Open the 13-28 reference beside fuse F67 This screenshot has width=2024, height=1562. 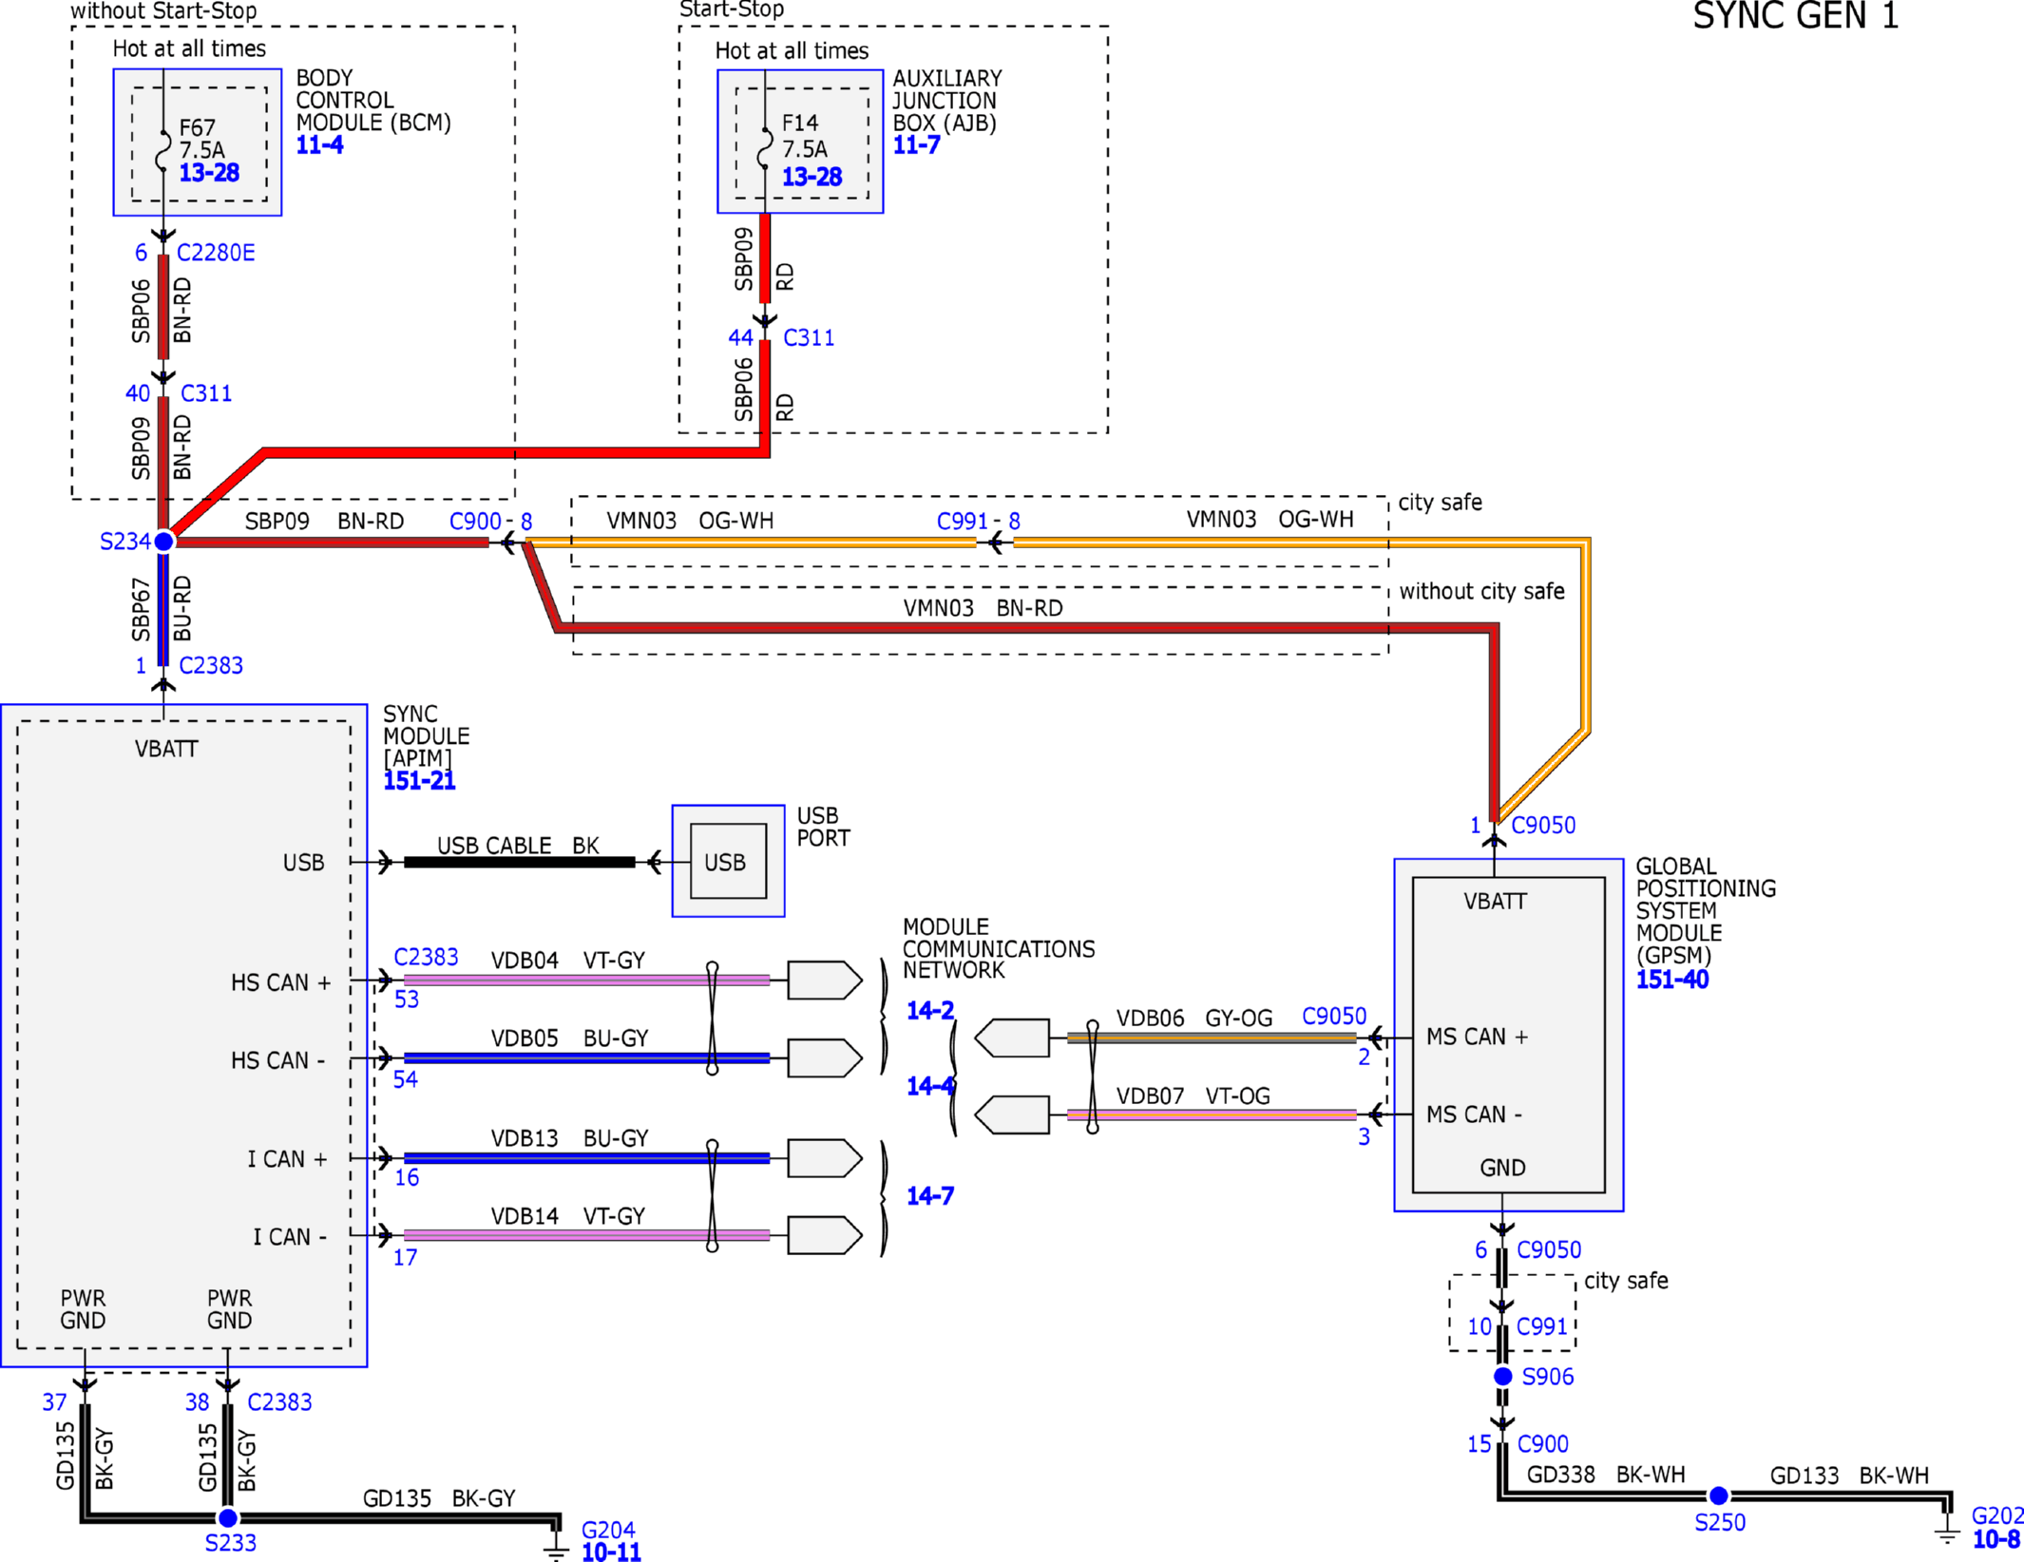pos(209,173)
